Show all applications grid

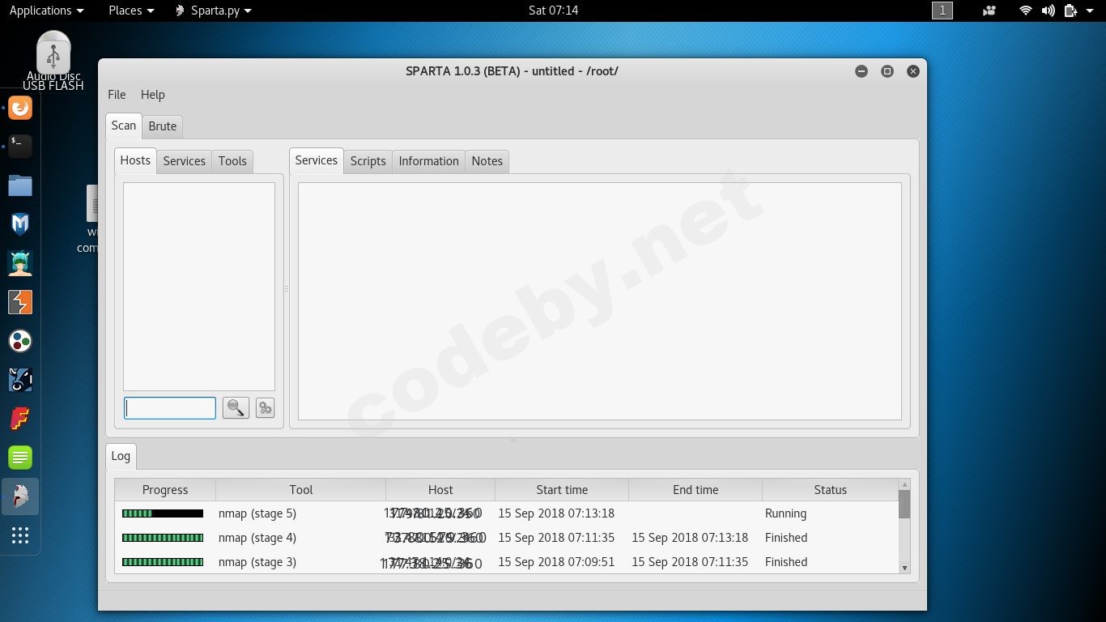pyautogui.click(x=20, y=535)
